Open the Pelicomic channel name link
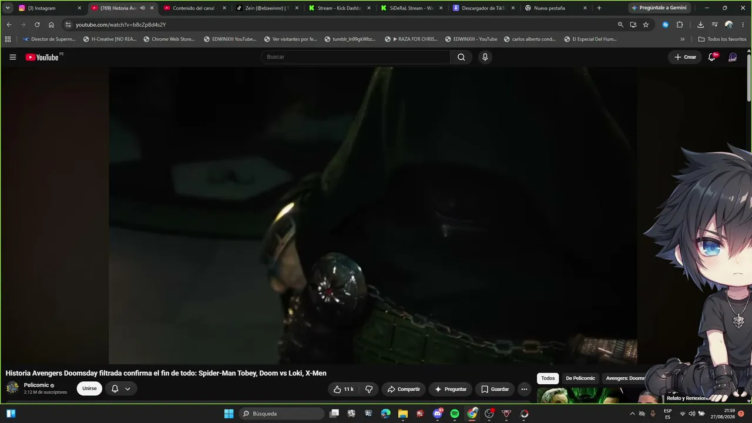 click(36, 385)
